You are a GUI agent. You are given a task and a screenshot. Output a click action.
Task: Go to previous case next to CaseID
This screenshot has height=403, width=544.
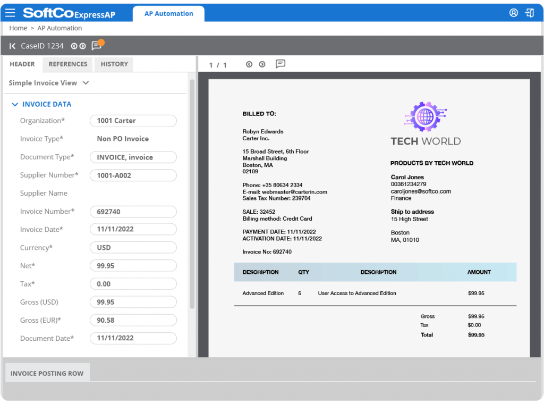[74, 46]
